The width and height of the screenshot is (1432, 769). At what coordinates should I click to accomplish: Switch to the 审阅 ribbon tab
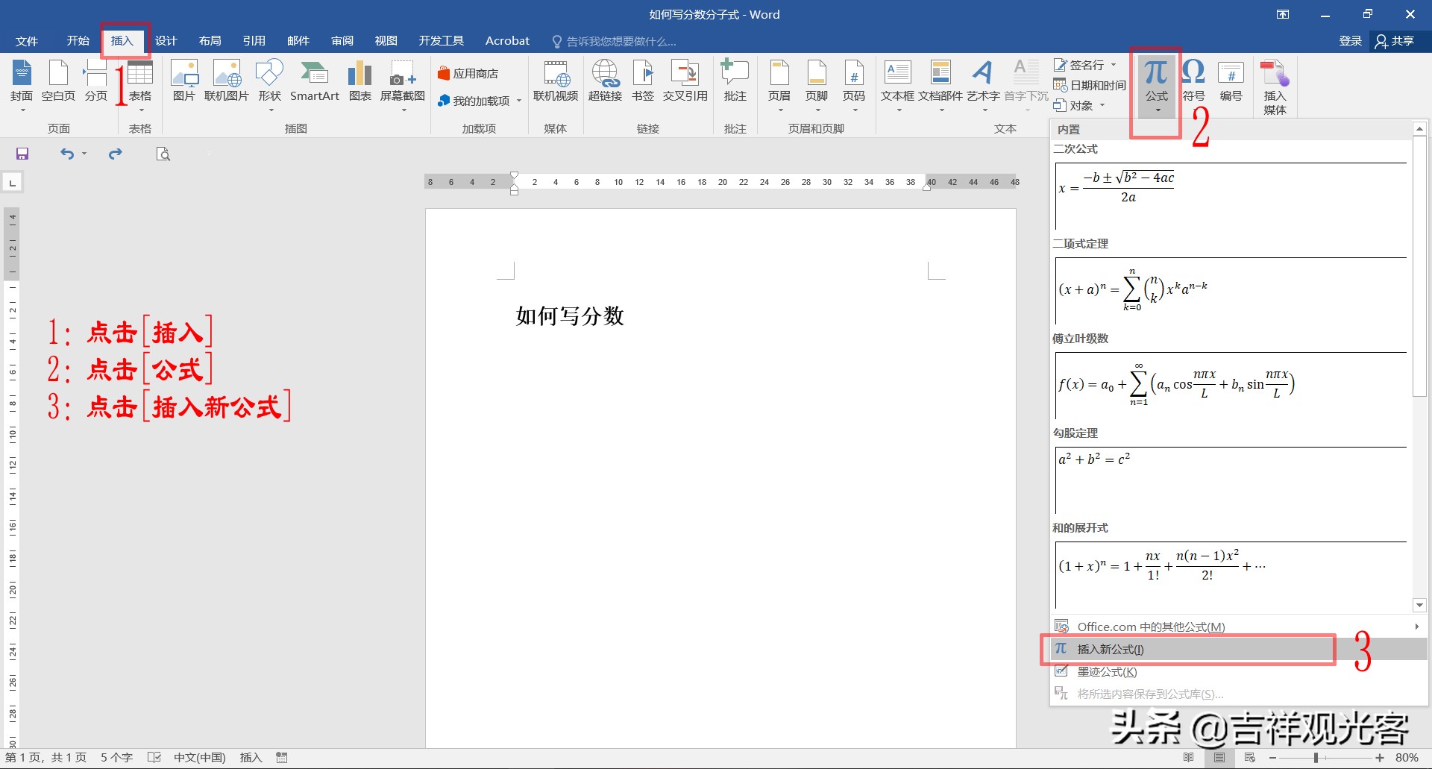tap(342, 40)
